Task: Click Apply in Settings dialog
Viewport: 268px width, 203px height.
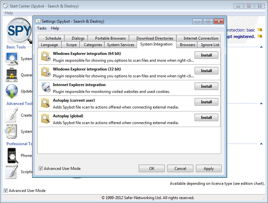Action: click(209, 169)
